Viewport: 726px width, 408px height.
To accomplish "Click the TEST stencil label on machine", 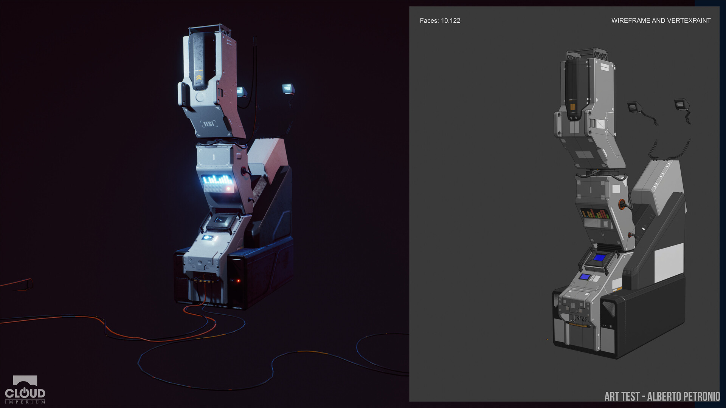I will (209, 124).
